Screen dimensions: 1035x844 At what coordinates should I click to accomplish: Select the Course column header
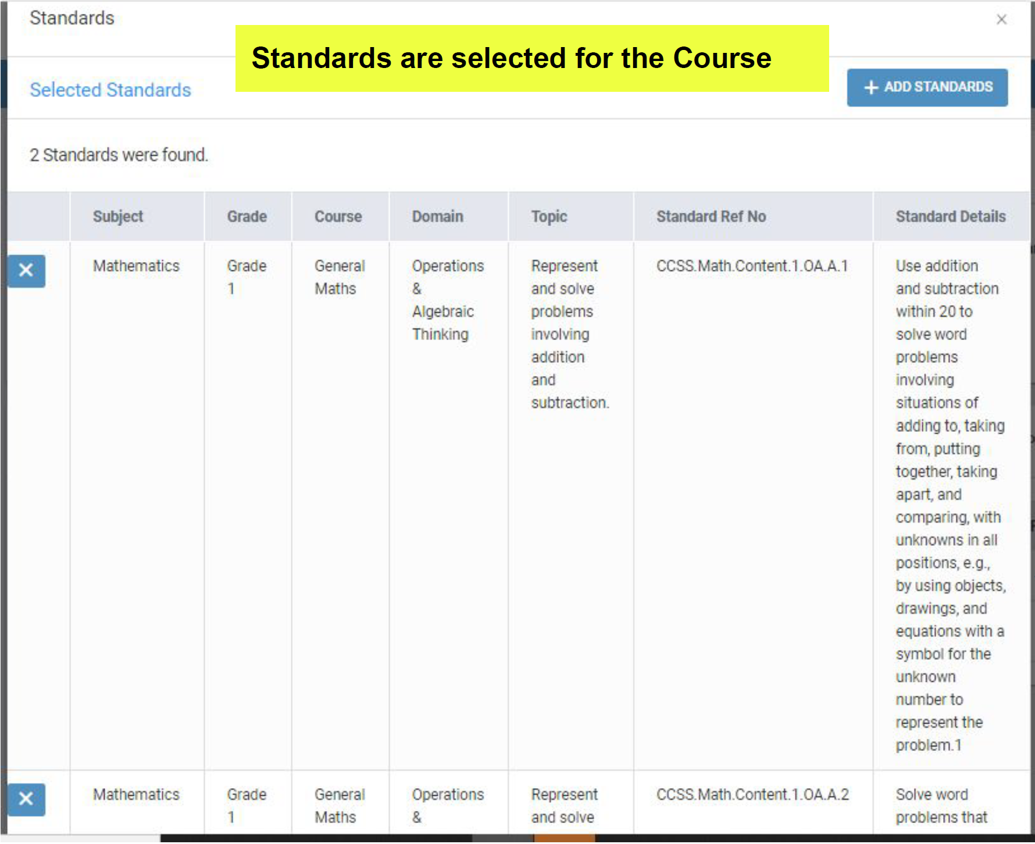tap(338, 216)
